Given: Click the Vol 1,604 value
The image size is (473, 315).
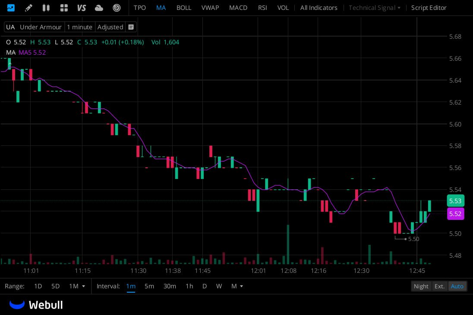Looking at the screenshot, I should point(165,42).
